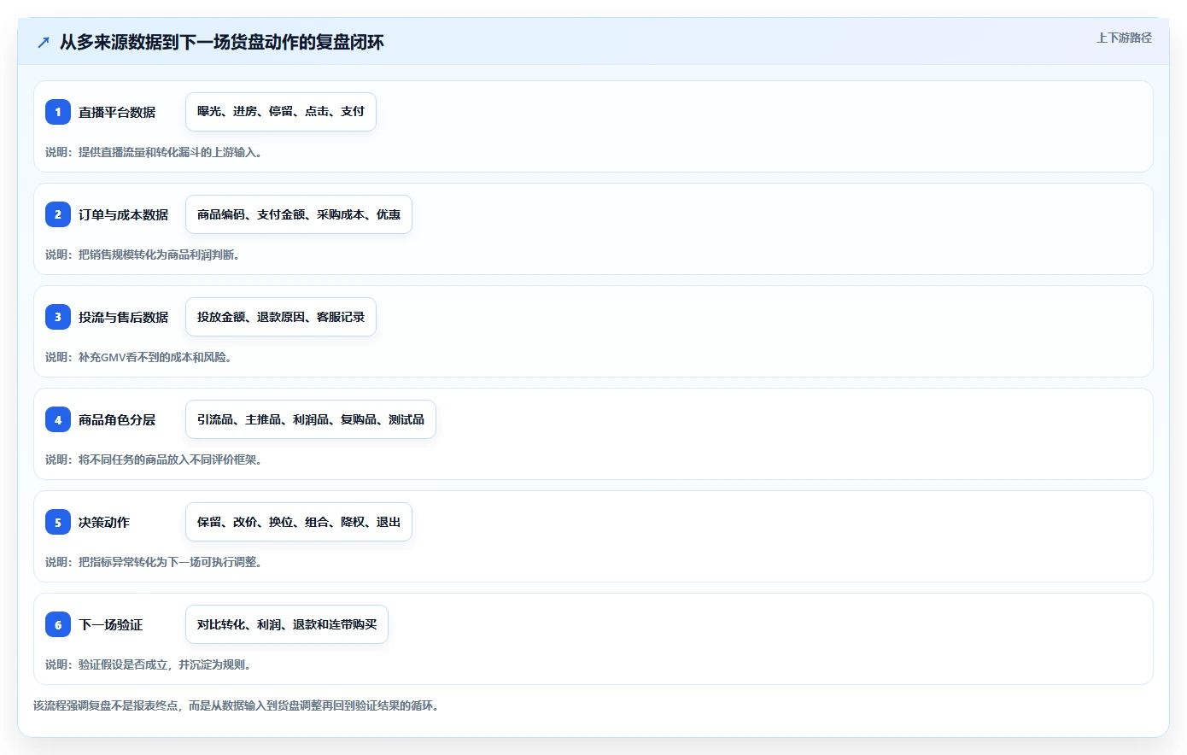Image resolution: width=1187 pixels, height=755 pixels.
Task: Click note 将不同任务的商品放入不同评价框架
Action: pyautogui.click(x=154, y=459)
